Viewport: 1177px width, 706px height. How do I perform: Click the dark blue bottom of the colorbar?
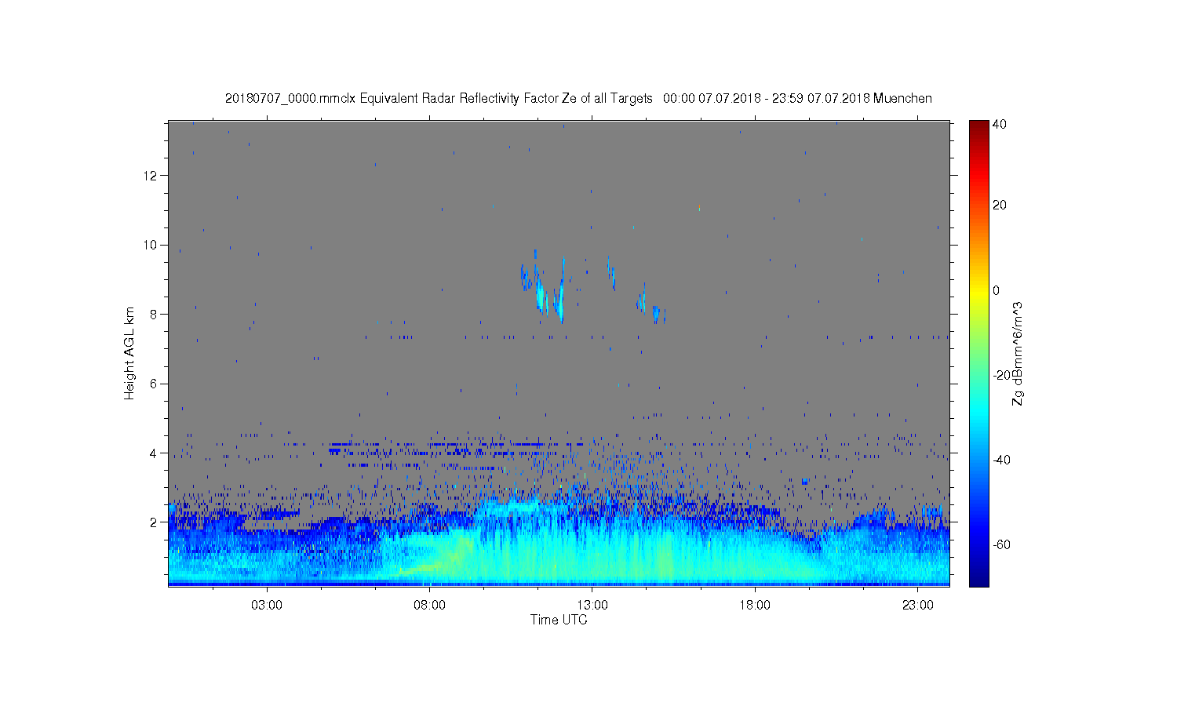[978, 579]
